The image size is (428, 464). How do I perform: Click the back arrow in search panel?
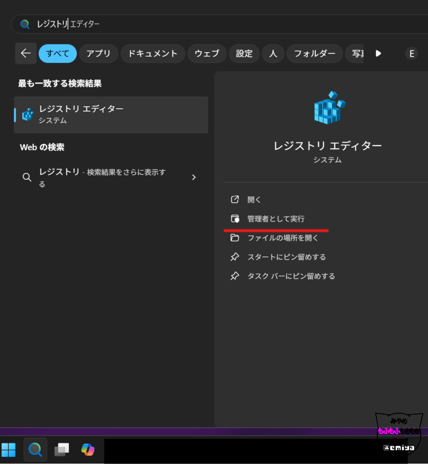click(26, 53)
